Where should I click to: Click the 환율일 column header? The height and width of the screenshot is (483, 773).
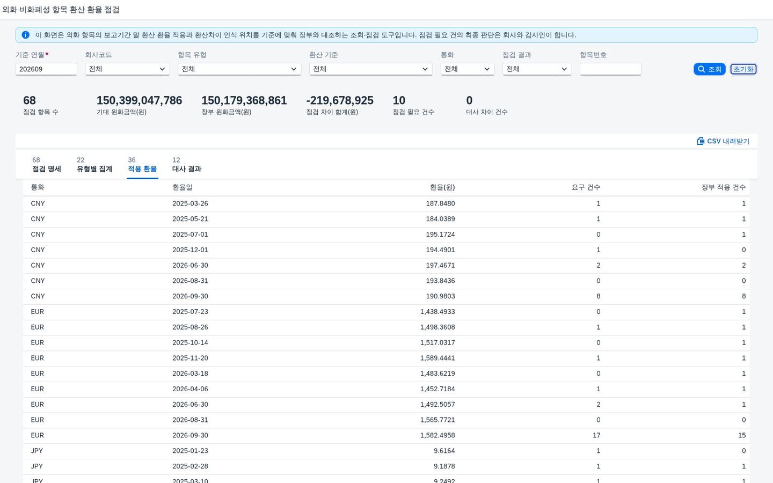[183, 187]
